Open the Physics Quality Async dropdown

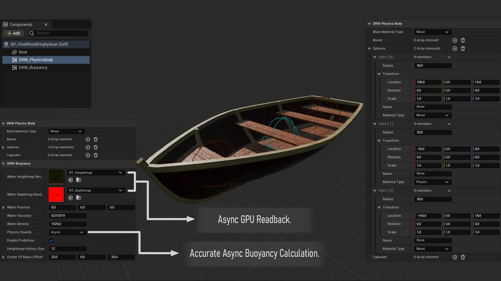pos(67,232)
